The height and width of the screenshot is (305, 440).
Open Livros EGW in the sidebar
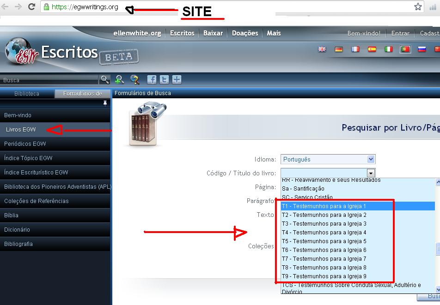[x=21, y=130]
